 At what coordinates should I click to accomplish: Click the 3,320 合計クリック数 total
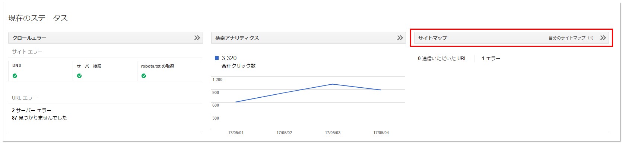click(x=238, y=62)
